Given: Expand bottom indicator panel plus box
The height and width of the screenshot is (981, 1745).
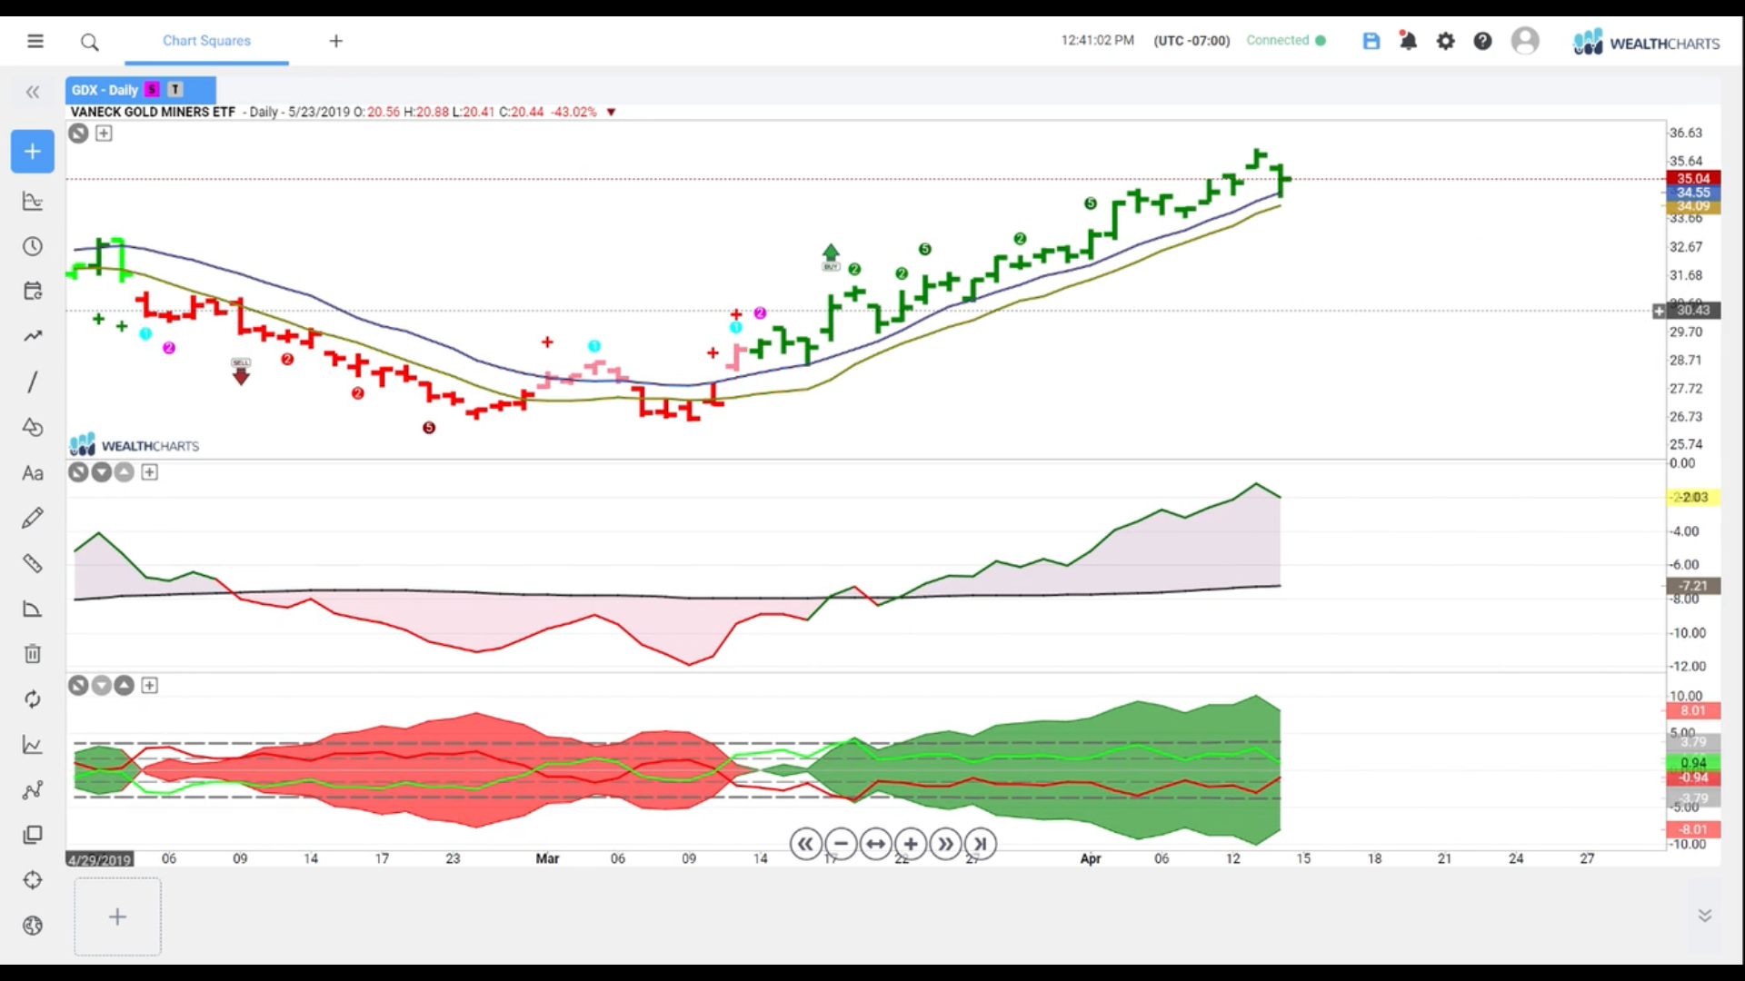Looking at the screenshot, I should click(150, 686).
